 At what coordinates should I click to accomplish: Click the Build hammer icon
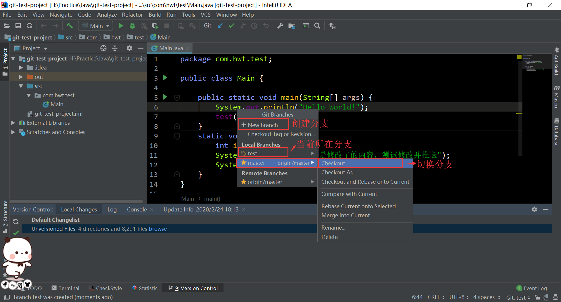70,26
